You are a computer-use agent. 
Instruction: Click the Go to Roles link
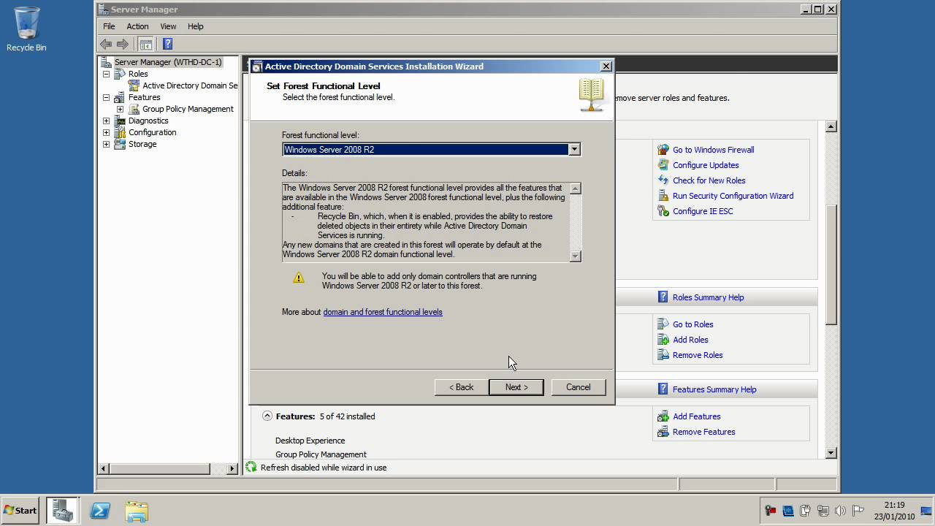[692, 324]
